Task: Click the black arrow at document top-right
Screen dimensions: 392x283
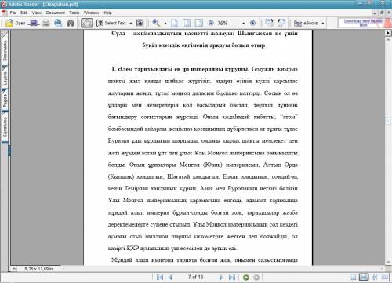Action: [x=388, y=33]
